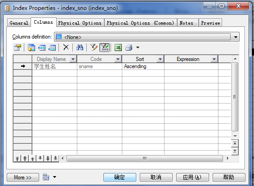Move row up one page
Viewport: 254px width, 186px height.
pyautogui.click(x=25, y=159)
